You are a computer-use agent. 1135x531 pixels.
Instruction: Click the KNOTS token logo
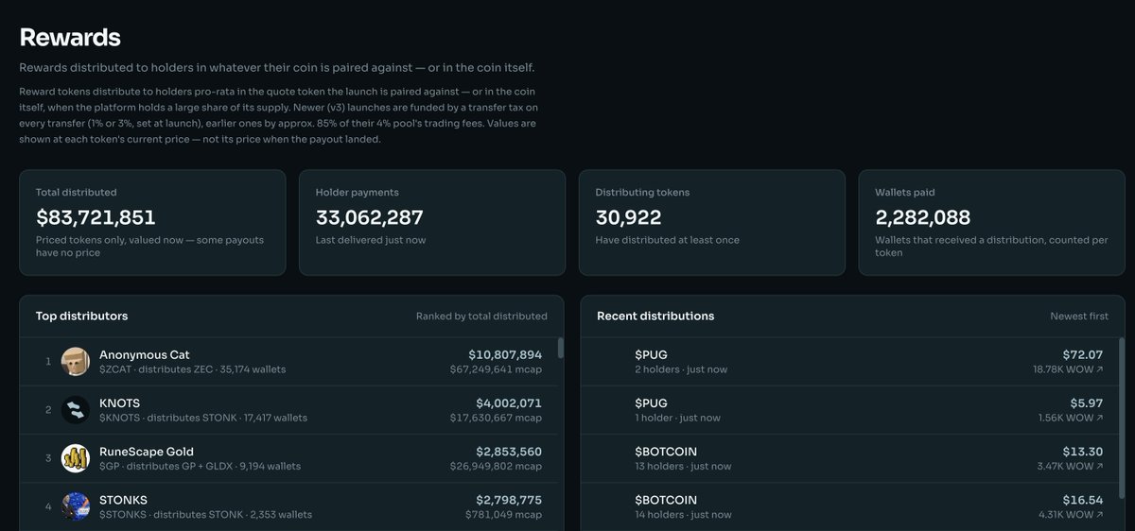76,410
